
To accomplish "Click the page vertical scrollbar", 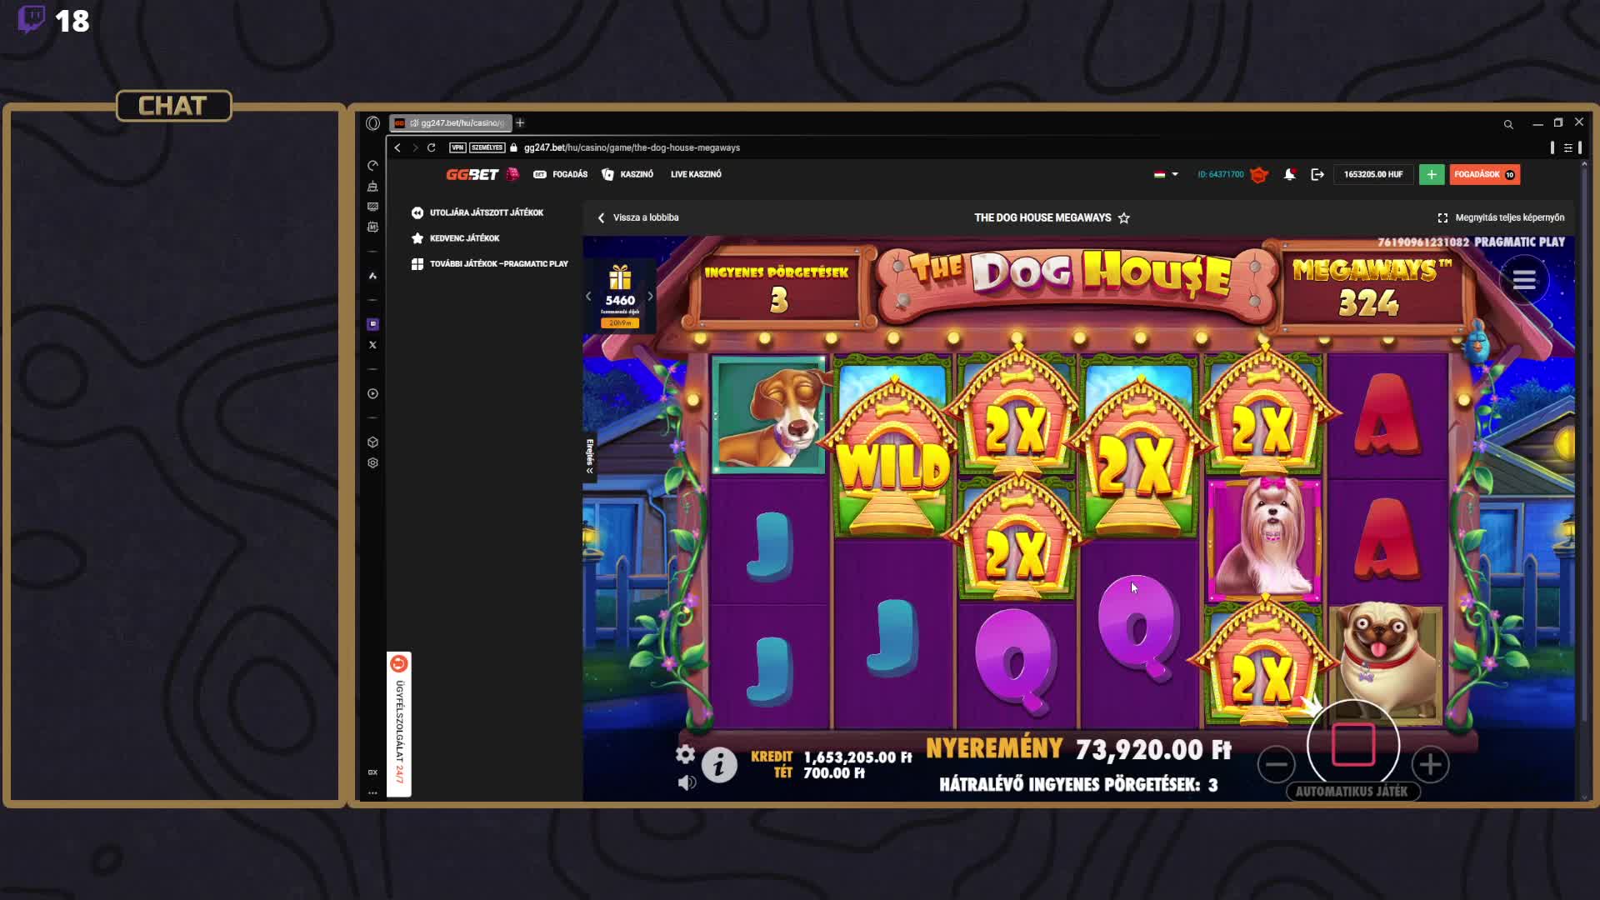I will pos(1584,442).
